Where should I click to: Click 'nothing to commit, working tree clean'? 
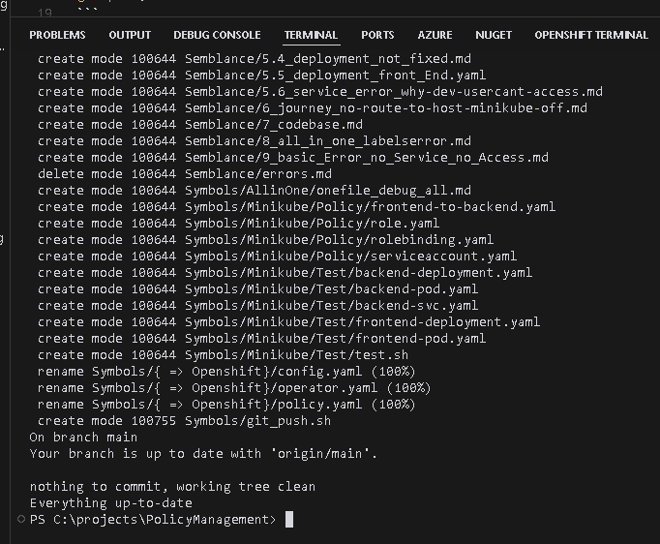tap(172, 486)
